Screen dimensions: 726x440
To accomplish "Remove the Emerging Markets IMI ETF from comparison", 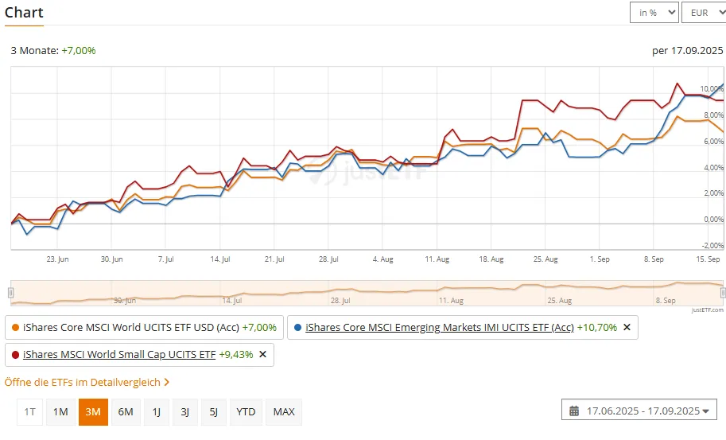I will point(627,328).
